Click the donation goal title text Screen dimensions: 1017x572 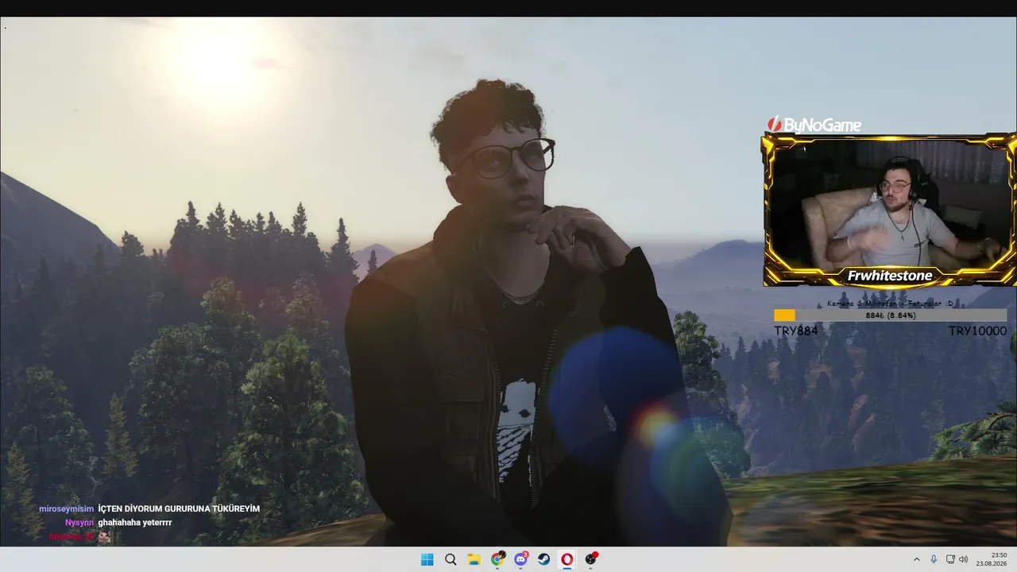pos(890,303)
